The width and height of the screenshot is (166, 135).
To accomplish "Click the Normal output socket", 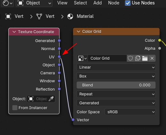I will [x=59, y=49].
